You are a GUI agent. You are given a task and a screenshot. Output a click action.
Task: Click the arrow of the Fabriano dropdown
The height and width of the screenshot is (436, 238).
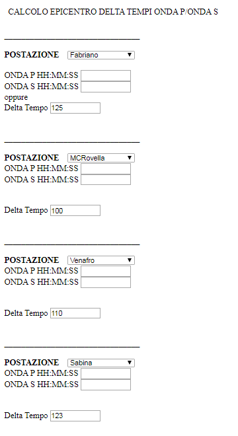click(130, 55)
